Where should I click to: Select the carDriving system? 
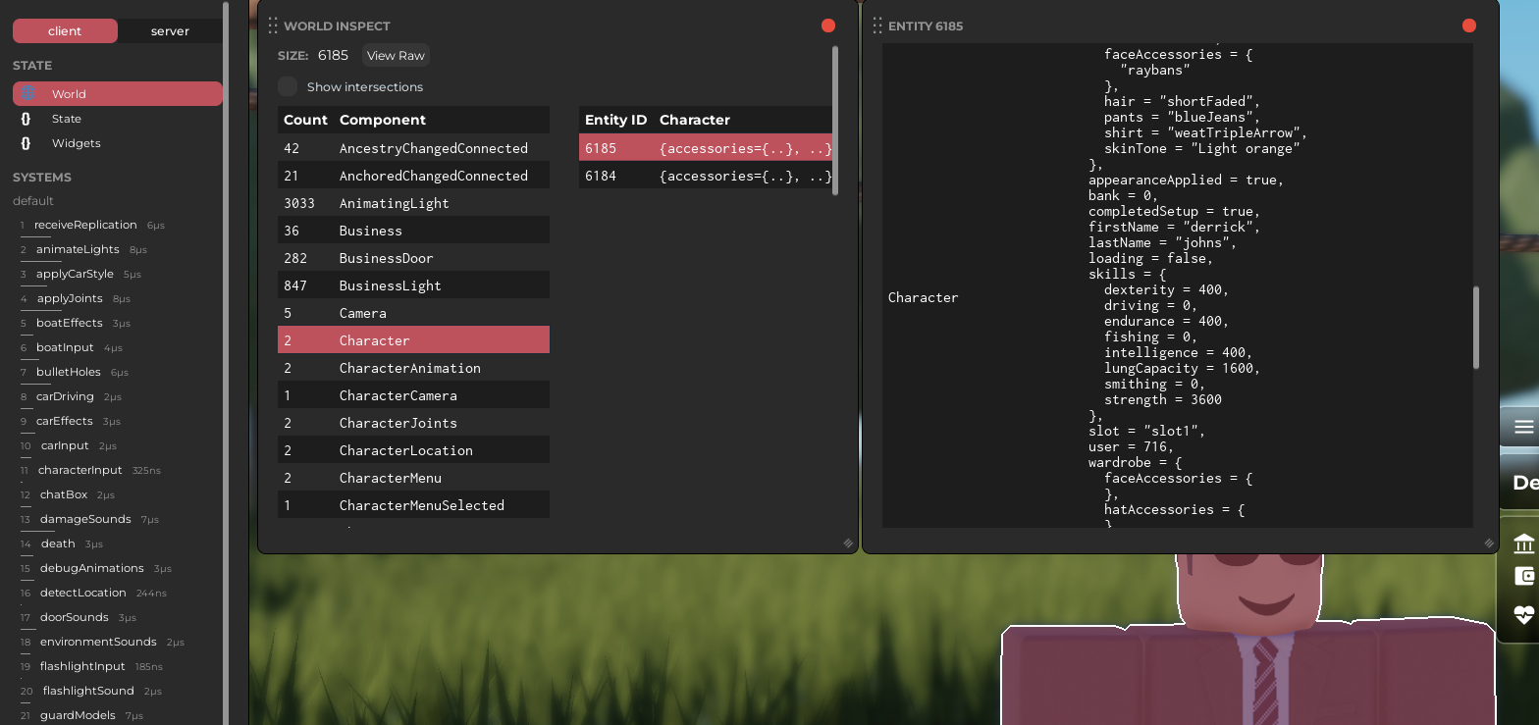tap(65, 396)
